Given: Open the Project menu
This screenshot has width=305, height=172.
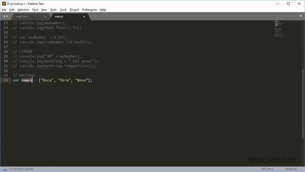Looking at the screenshot, I should pyautogui.click(x=74, y=10).
